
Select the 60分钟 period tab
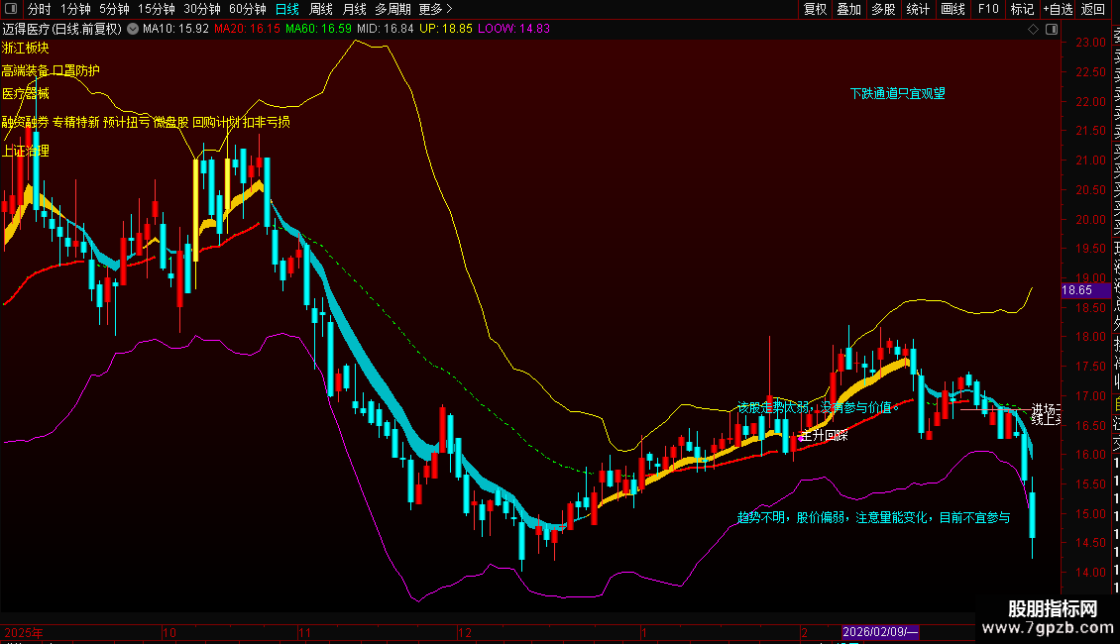(x=247, y=9)
